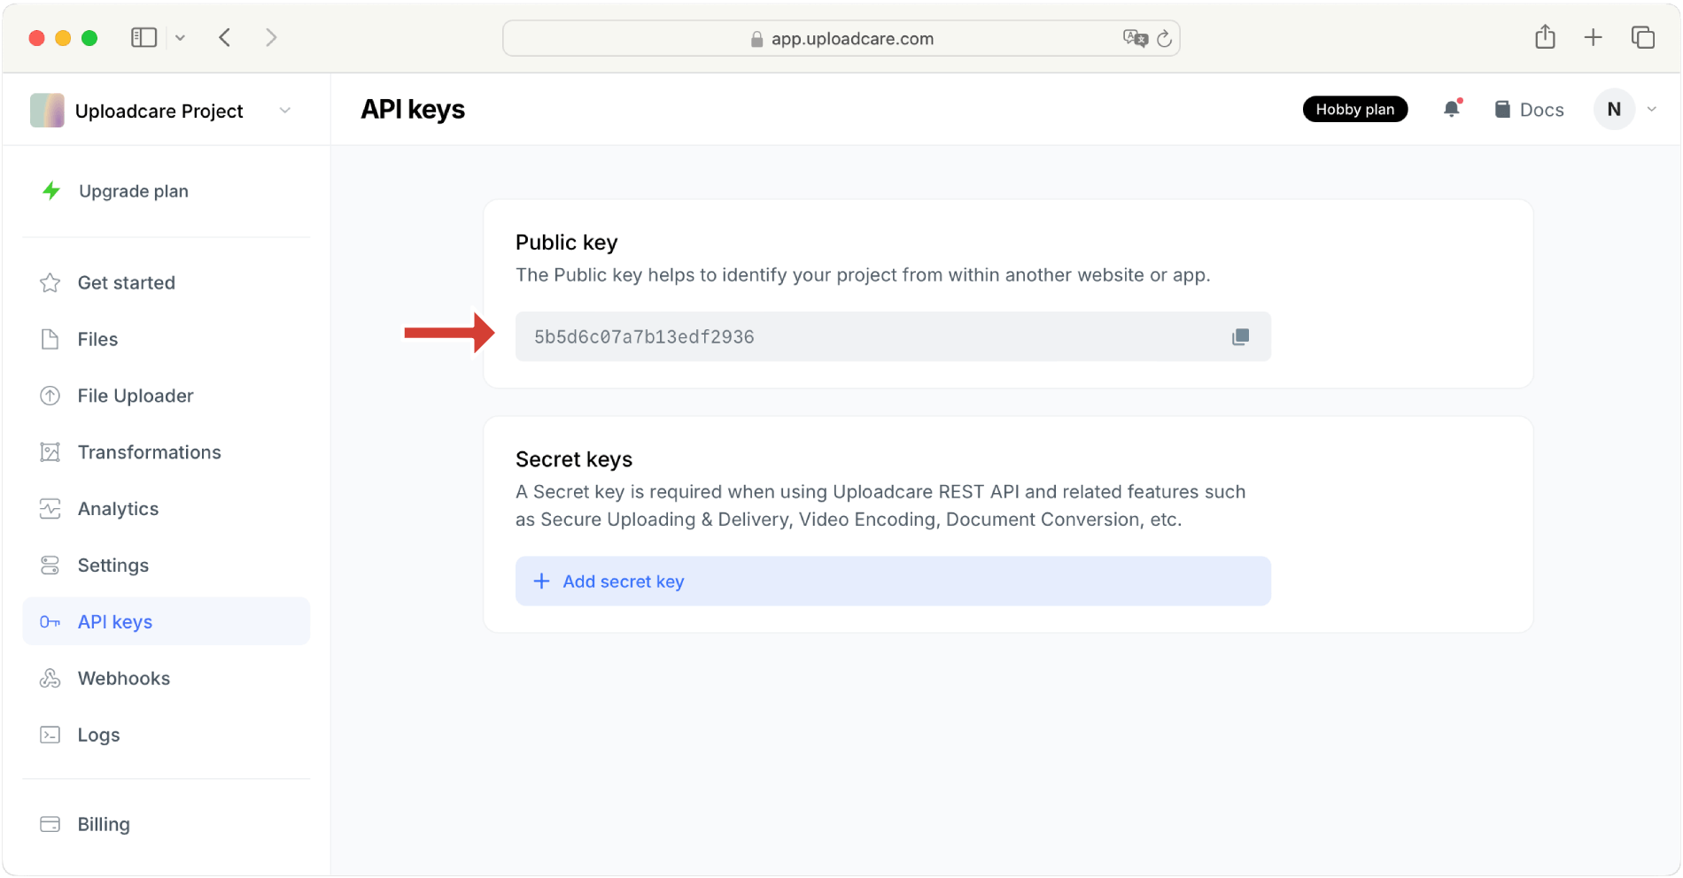This screenshot has height=878, width=1683.
Task: Open notifications with the bell icon
Action: tap(1451, 109)
